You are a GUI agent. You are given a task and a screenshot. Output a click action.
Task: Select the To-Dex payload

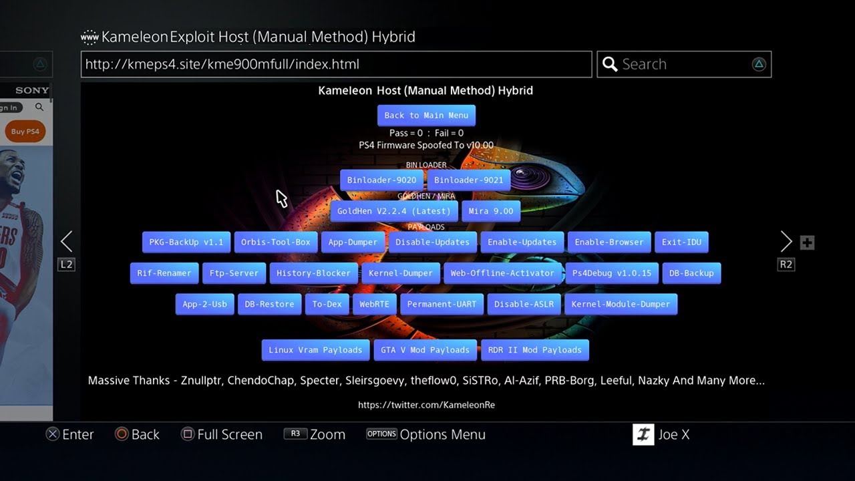(x=327, y=304)
